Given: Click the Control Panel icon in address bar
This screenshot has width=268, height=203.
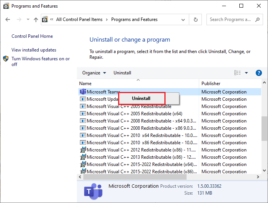Looking at the screenshot, I should pos(45,19).
